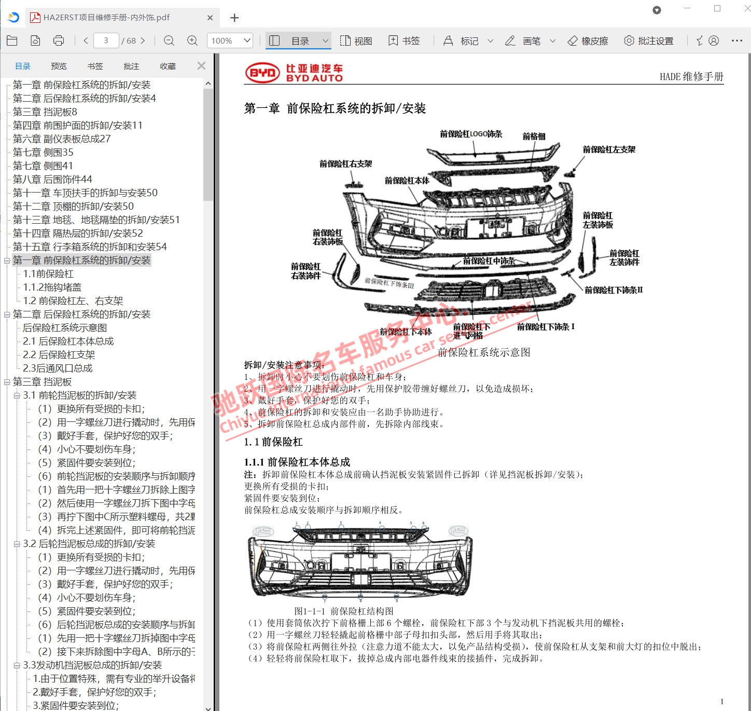Open the user account icon

point(715,40)
